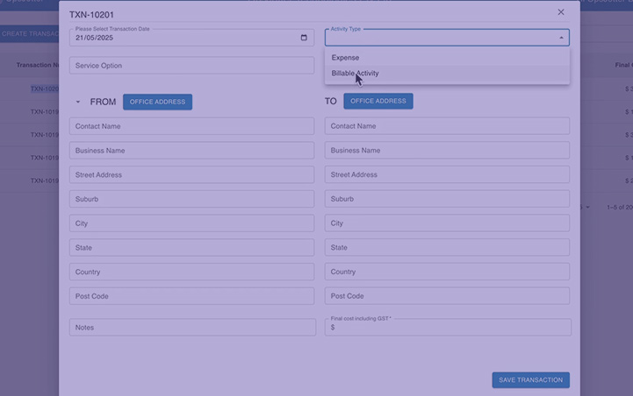Focus the FROM Street Address field

click(x=191, y=175)
